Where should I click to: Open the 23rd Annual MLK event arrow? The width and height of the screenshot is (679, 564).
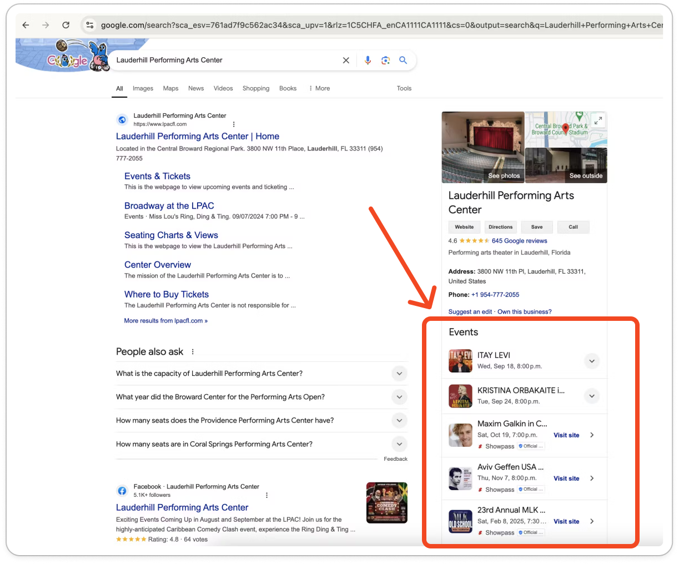click(x=592, y=521)
